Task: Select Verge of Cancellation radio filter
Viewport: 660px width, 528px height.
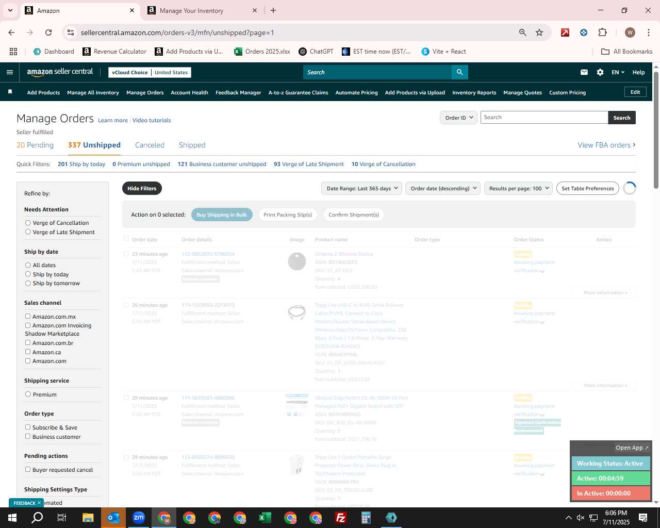Action: point(28,223)
